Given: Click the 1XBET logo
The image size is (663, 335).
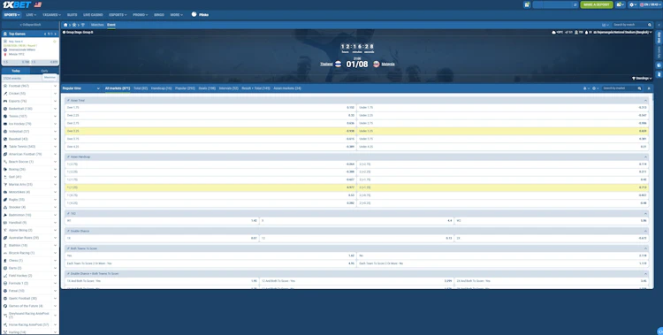Looking at the screenshot, I should (x=17, y=4).
